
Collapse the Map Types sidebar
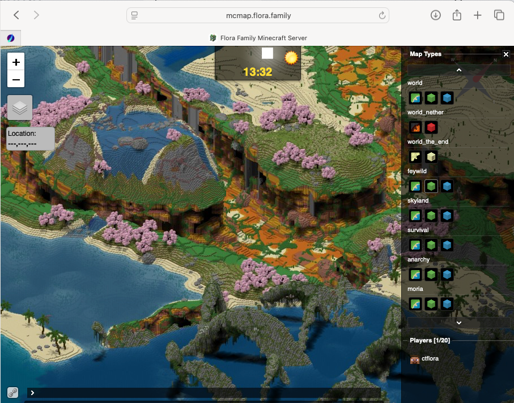coord(506,54)
